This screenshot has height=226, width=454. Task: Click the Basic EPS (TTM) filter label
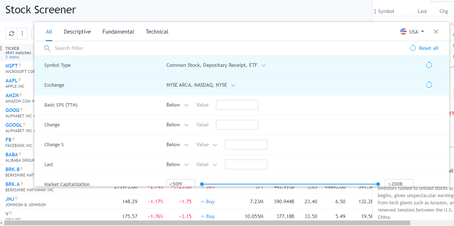61,105
